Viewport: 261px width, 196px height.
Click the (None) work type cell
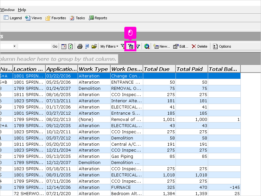[94, 120]
